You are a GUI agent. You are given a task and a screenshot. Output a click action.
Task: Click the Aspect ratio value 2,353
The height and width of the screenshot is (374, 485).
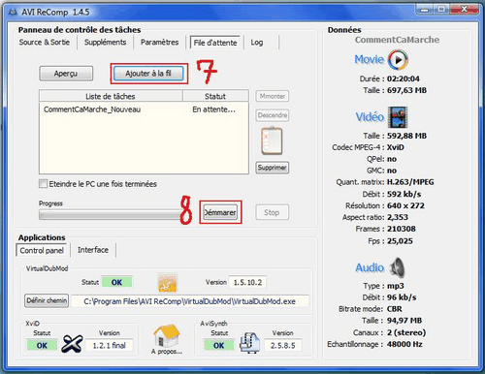398,217
